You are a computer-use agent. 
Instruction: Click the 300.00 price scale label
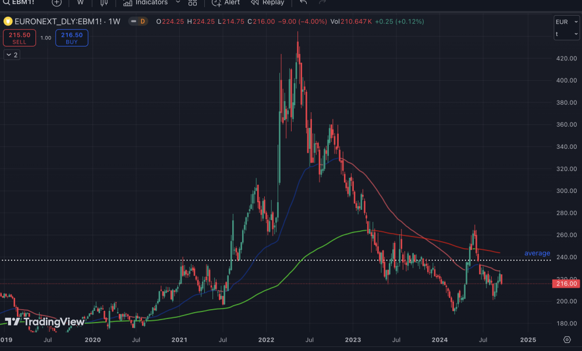tap(566, 191)
